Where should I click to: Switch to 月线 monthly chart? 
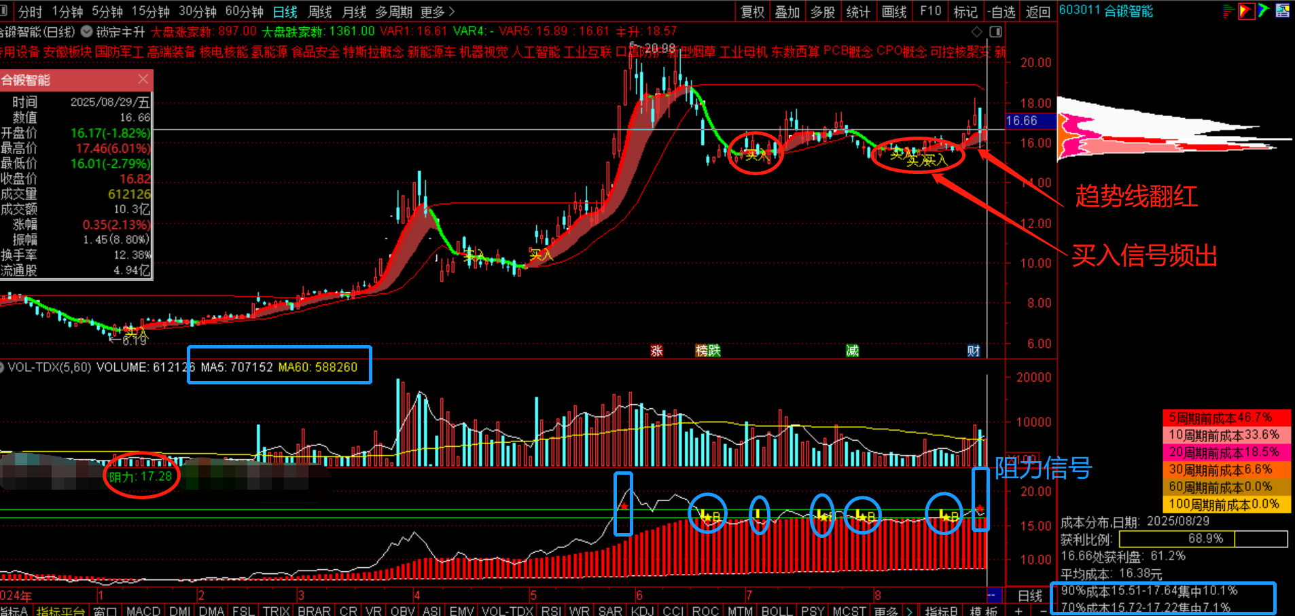pyautogui.click(x=354, y=12)
